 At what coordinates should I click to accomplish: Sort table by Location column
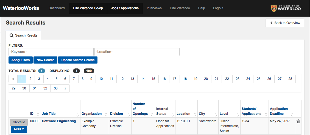click(x=195, y=114)
